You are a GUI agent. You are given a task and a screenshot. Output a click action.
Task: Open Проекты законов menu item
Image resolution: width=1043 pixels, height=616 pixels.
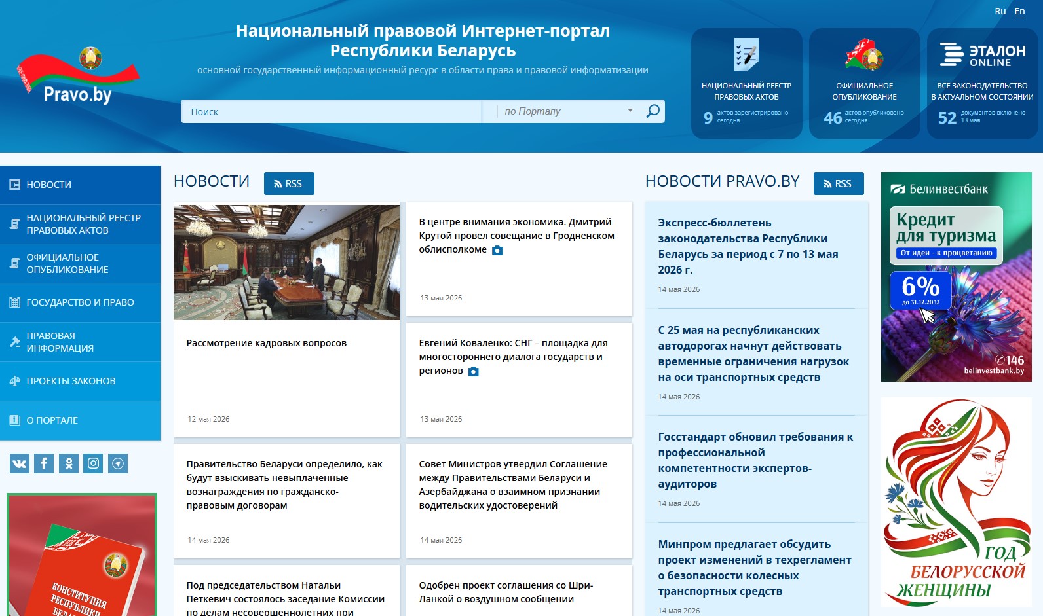tap(80, 381)
